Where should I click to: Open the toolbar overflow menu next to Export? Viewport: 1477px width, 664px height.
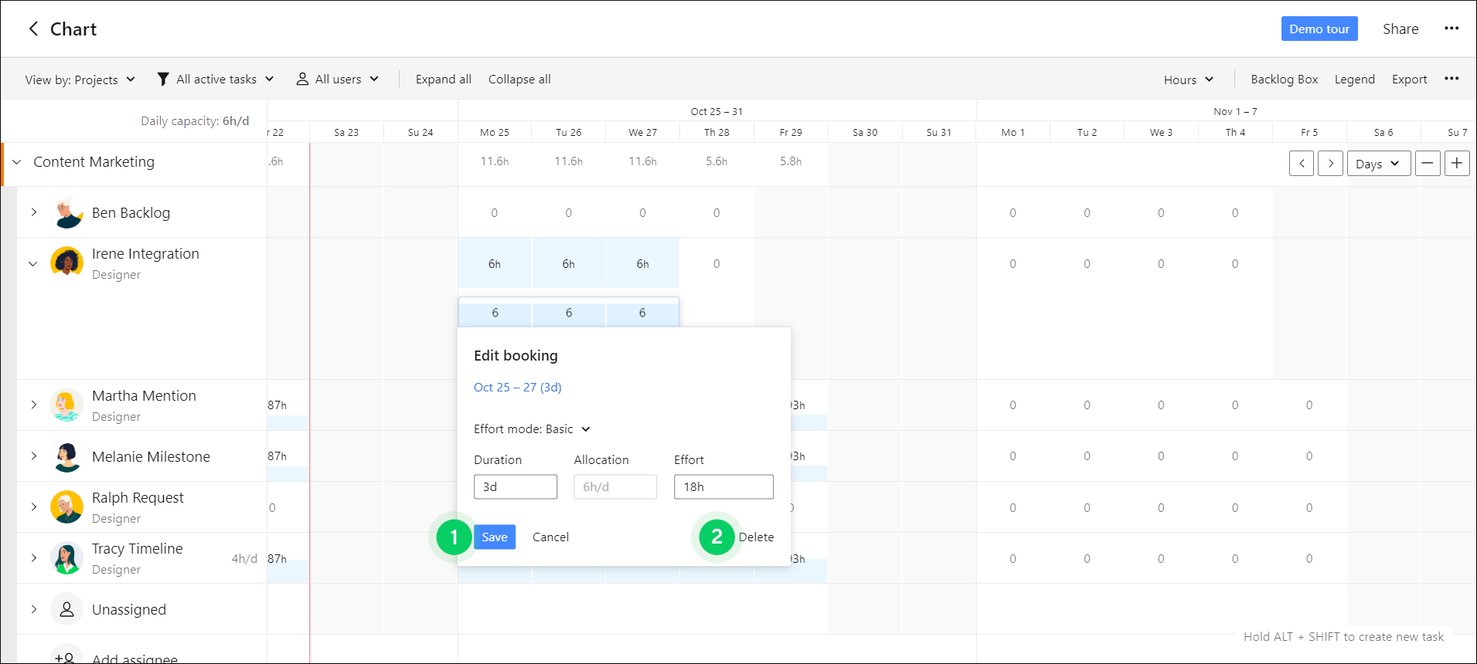(1451, 79)
